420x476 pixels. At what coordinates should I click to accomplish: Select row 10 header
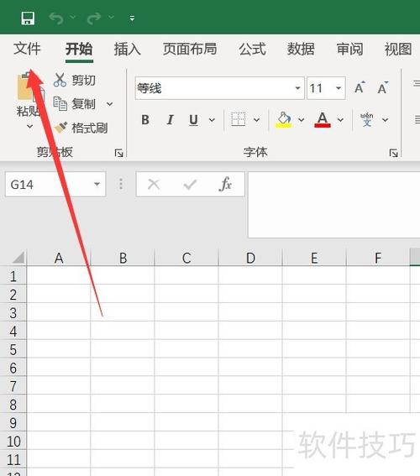point(13,442)
